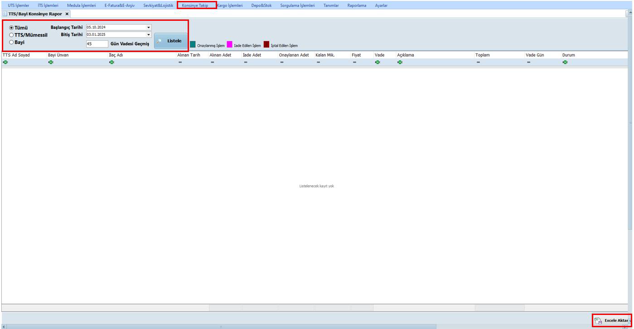Open the Raporlama menu

tap(357, 5)
